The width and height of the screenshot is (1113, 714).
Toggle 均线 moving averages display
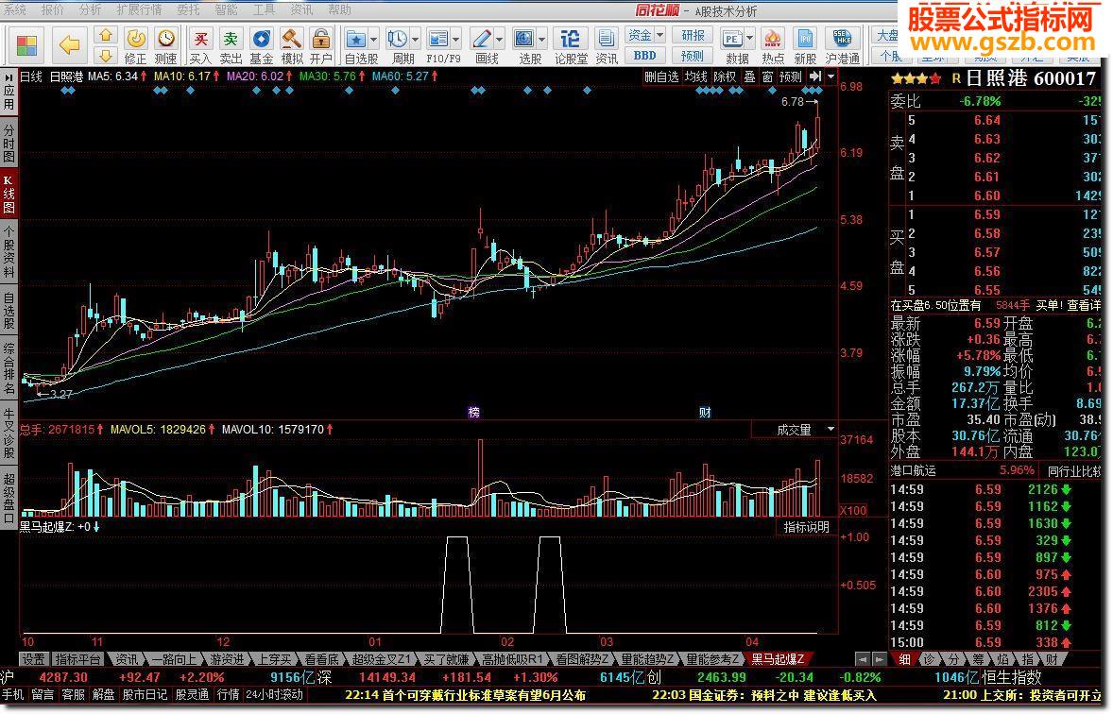coord(695,76)
